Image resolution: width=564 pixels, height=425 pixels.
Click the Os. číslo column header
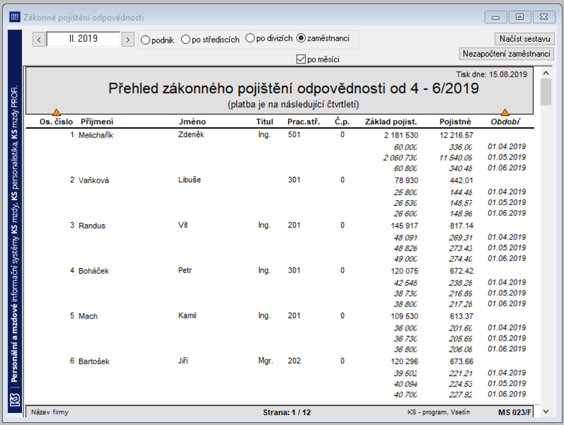[x=56, y=121]
